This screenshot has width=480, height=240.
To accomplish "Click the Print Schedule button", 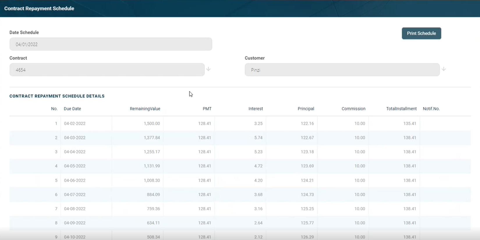I will point(421,33).
